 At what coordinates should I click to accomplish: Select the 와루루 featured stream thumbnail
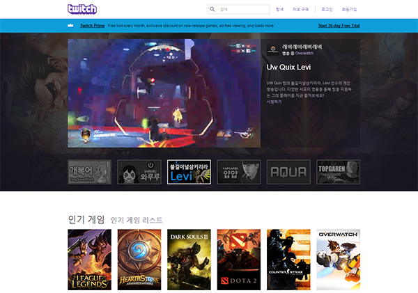139,172
